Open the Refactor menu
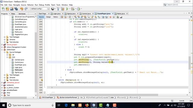Viewport: 193px width, 108px height. click(30, 5)
